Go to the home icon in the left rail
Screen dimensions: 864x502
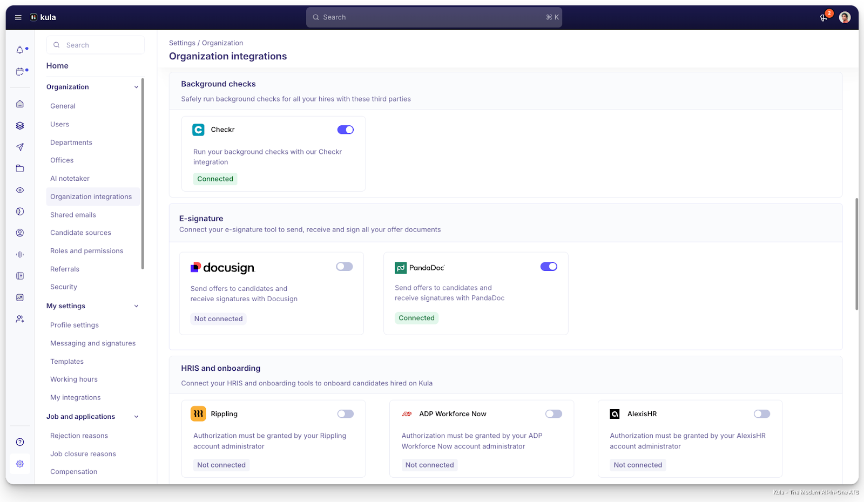[20, 104]
